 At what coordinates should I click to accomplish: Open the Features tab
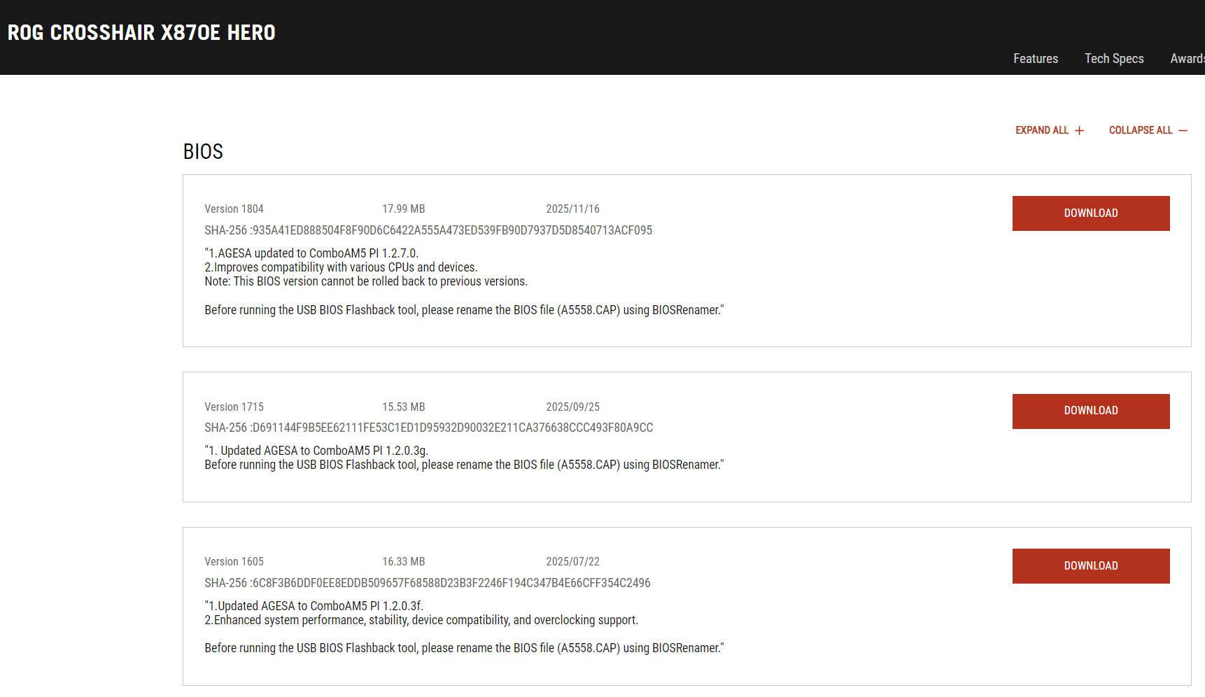tap(1035, 59)
